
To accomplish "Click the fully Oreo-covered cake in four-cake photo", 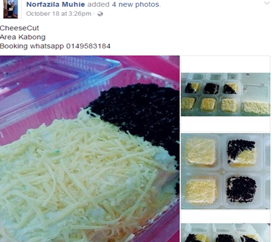I will pos(241,189).
